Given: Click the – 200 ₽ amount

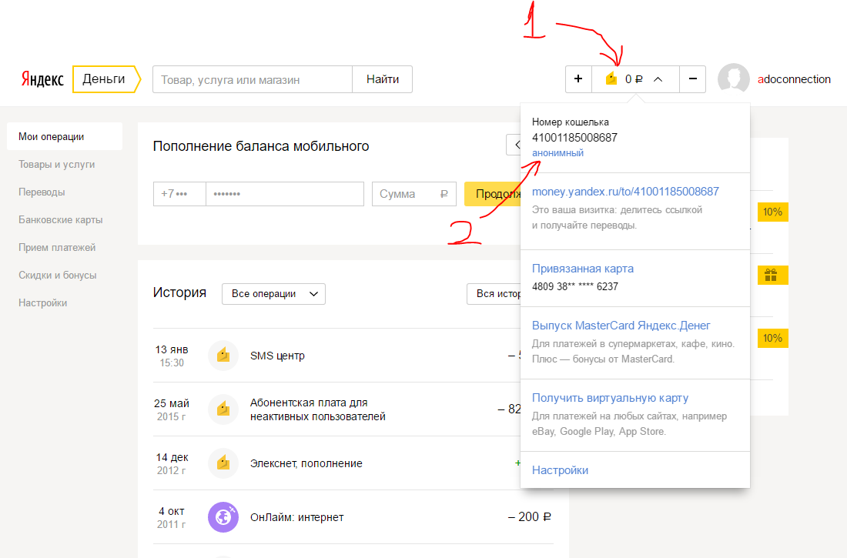Looking at the screenshot, I should (x=530, y=517).
